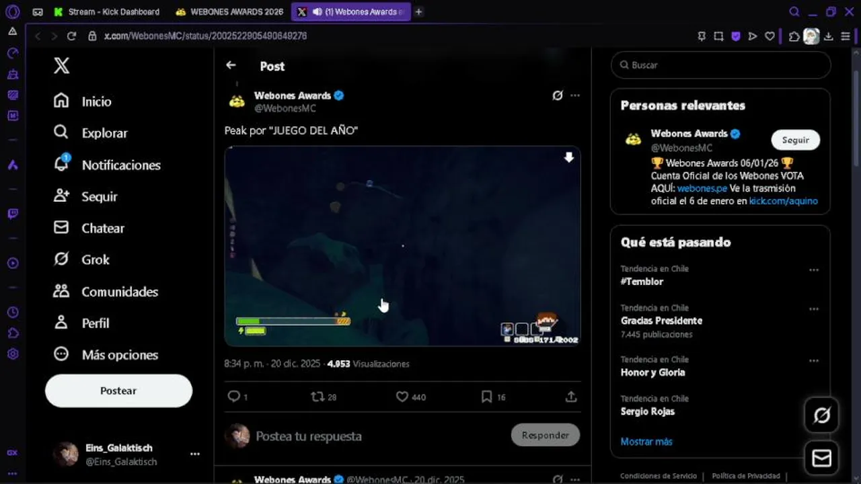Switch to WEBONES AWARDS 2026 tab
Image resolution: width=861 pixels, height=484 pixels.
click(x=229, y=12)
